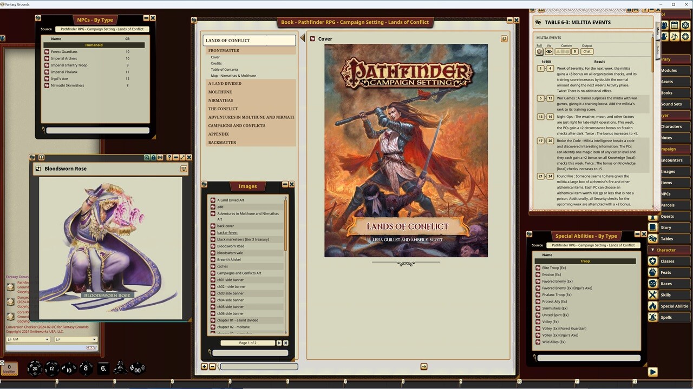Toggle the share eye icon on the Cover page

point(504,38)
